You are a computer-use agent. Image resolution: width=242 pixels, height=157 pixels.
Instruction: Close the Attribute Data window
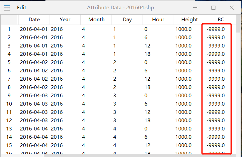[231, 7]
